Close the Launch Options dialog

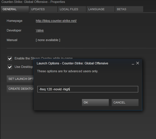click(138, 63)
